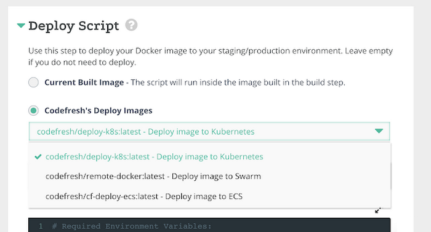Collapse the Deploy Script section triangle

(21, 26)
